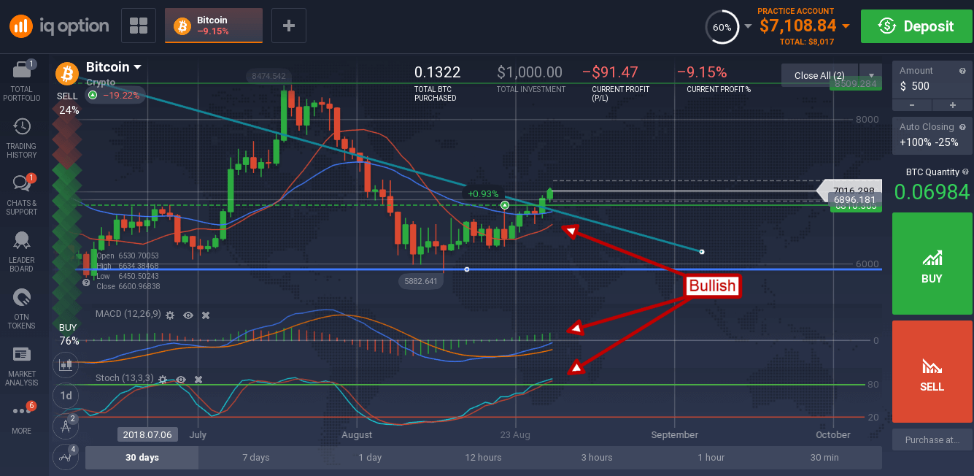
Task: Click the green BUY button
Action: (x=932, y=265)
